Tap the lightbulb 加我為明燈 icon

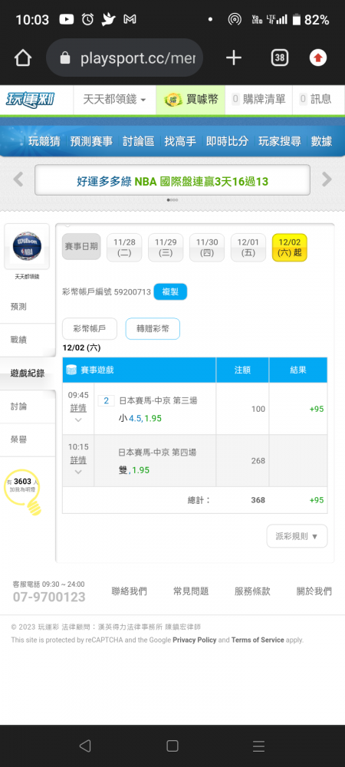pos(22,491)
